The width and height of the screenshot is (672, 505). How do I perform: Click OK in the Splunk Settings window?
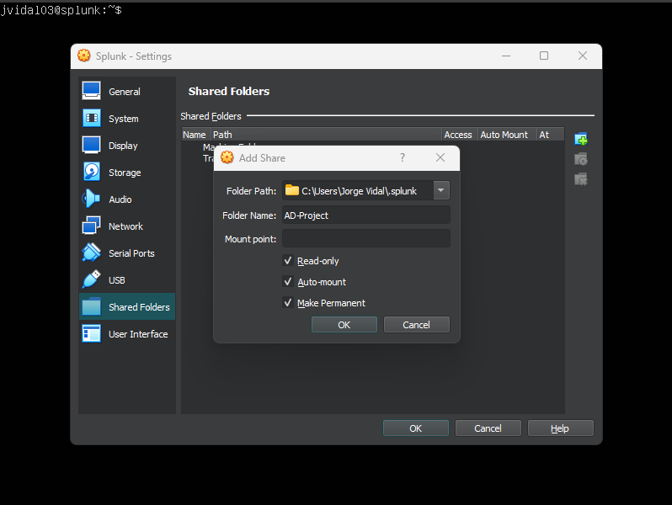(x=416, y=428)
